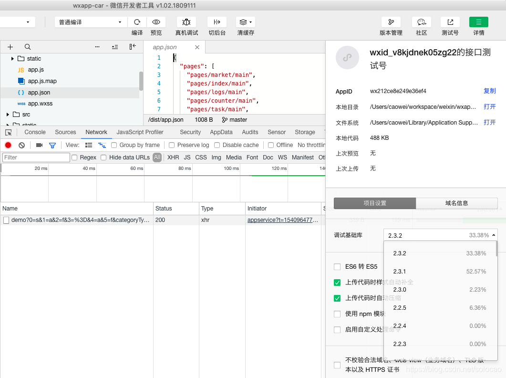Screen dimensions: 506x378
Task: Enable ES6 转 ES5 checkbox
Action: pyautogui.click(x=337, y=267)
